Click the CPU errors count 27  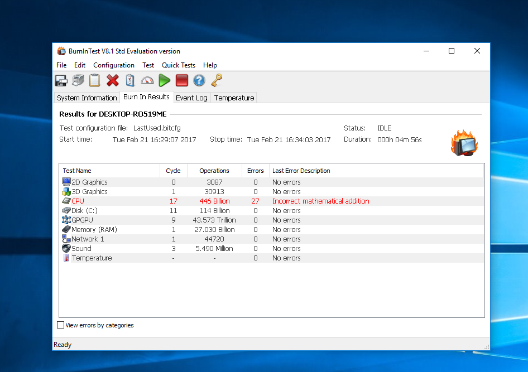click(255, 201)
